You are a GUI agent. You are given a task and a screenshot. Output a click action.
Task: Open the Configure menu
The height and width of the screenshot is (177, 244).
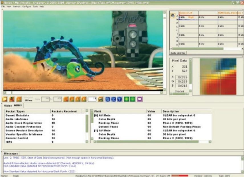27,6
